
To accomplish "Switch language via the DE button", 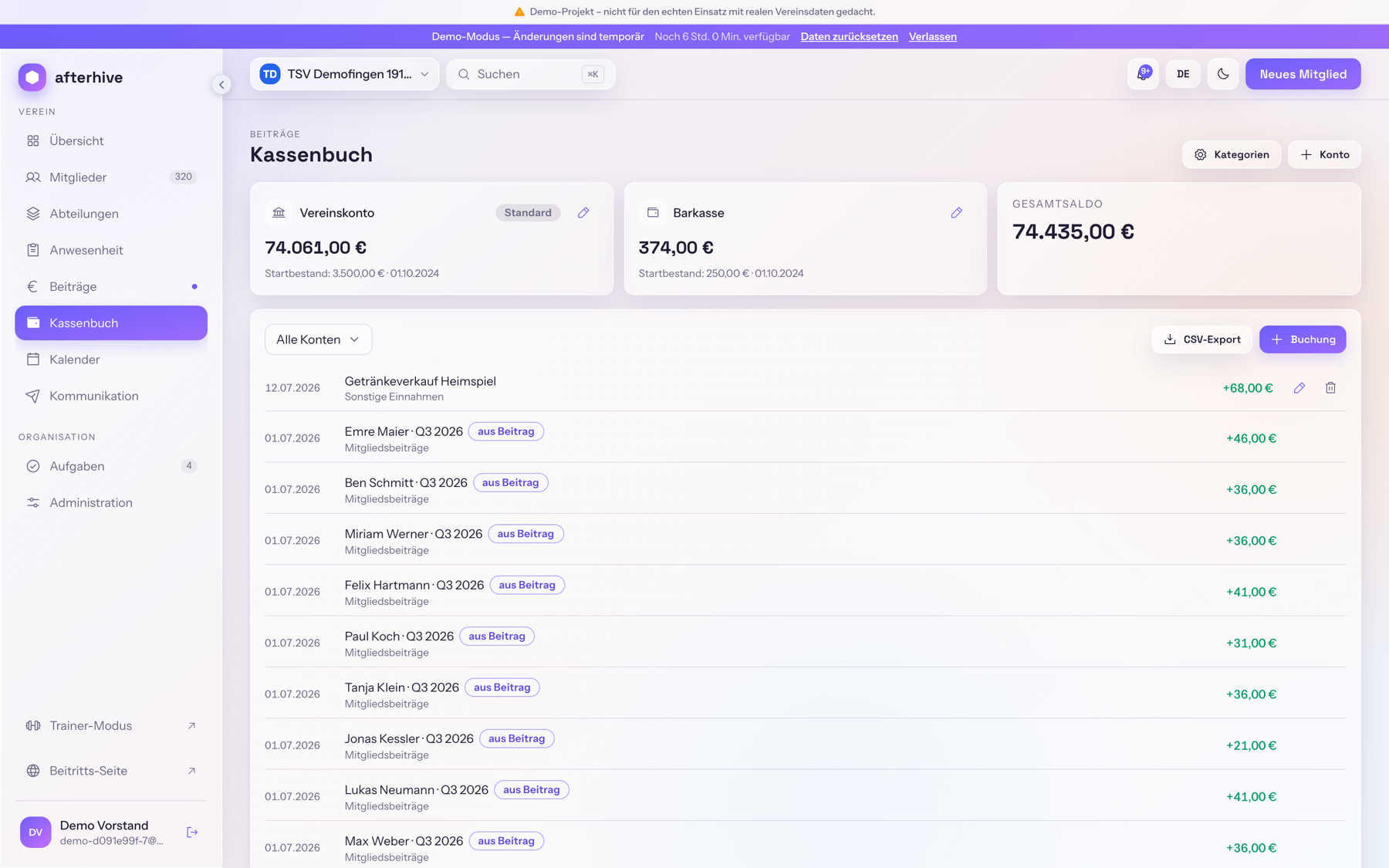I will 1183,74.
